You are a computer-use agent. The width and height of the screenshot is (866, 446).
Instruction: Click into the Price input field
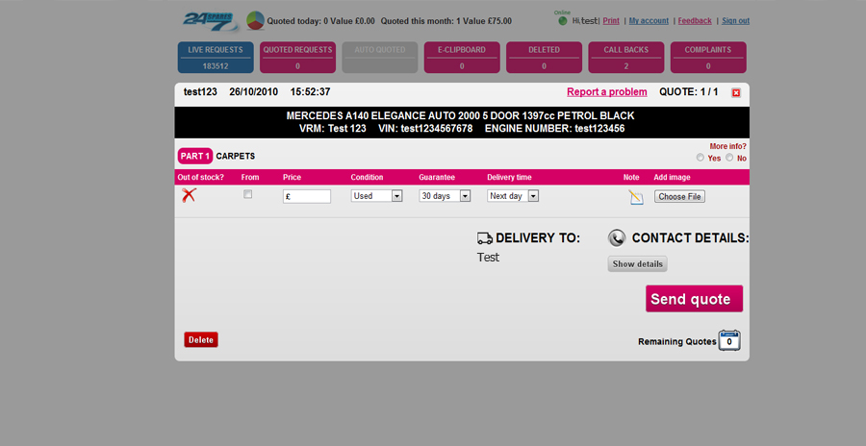(307, 196)
